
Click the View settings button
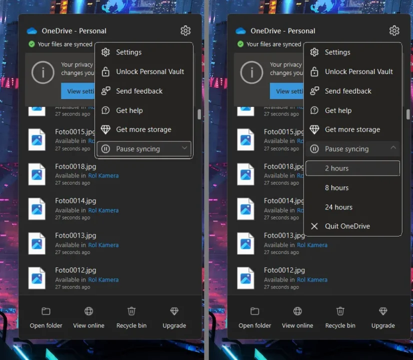pyautogui.click(x=80, y=91)
